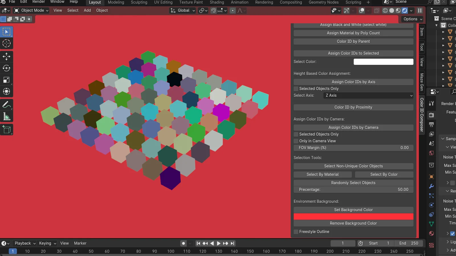Toggle the Freestyle Outline checkbox
The width and height of the screenshot is (456, 256).
(296, 232)
